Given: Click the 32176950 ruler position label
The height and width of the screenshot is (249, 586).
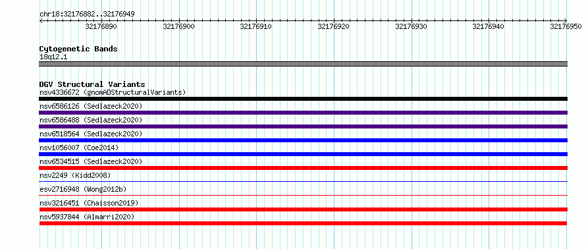Looking at the screenshot, I should click(x=566, y=26).
